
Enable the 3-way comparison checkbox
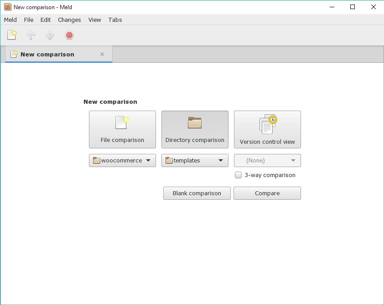coord(238,175)
